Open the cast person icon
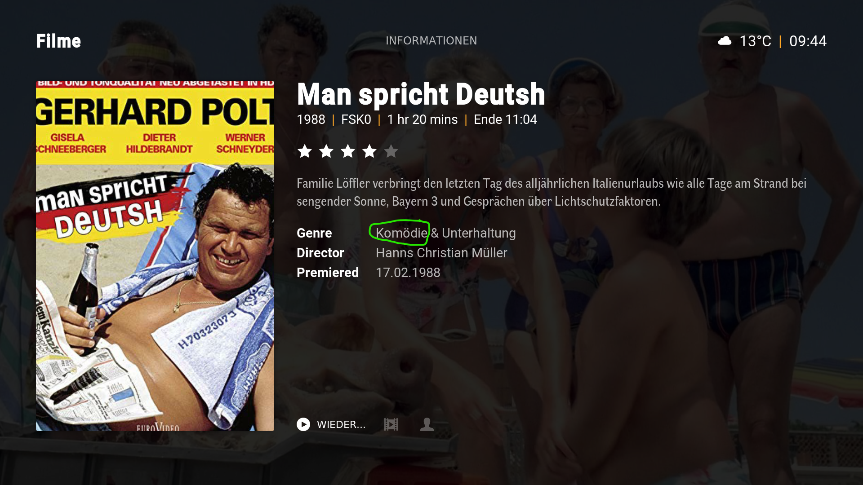This screenshot has height=485, width=863. pos(427,424)
